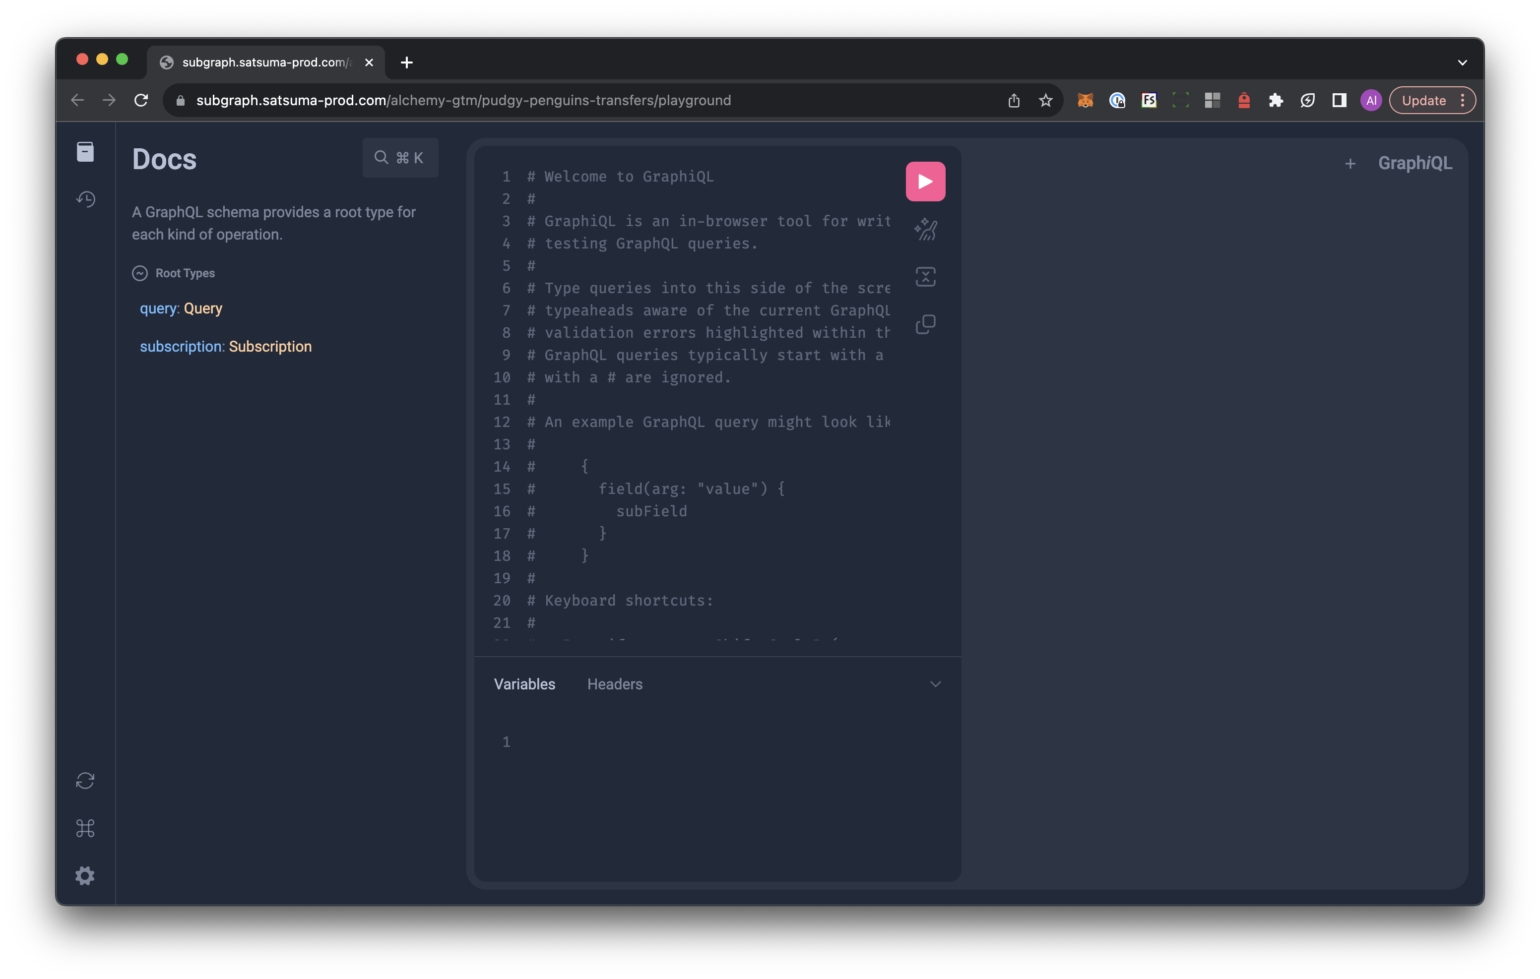The image size is (1540, 979).
Task: Add a new GraphiQL tab with the plus icon
Action: (x=1349, y=164)
